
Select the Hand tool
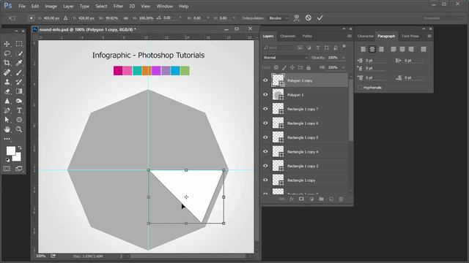pos(7,129)
